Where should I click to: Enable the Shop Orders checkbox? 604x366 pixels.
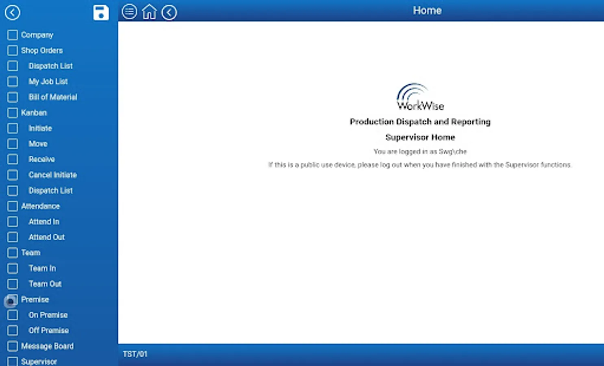click(13, 50)
